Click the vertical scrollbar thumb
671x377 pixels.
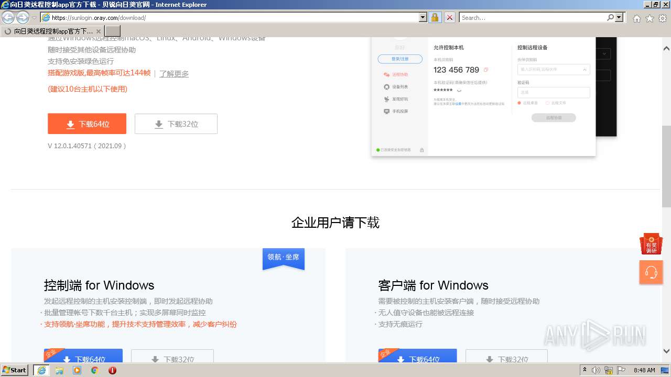point(666,167)
